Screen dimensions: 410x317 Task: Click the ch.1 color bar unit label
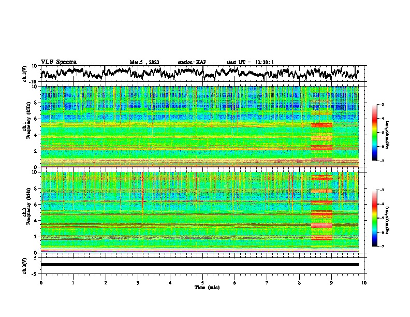(x=388, y=135)
